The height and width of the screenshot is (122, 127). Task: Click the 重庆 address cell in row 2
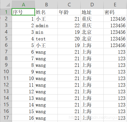[92, 19]
